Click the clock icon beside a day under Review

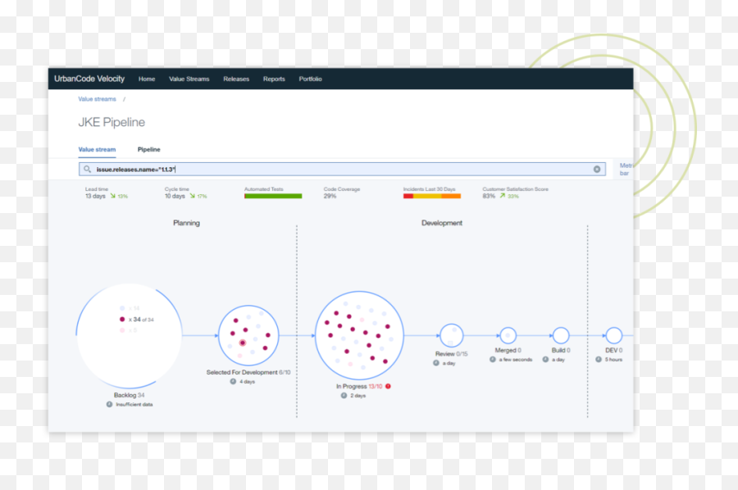[436, 363]
